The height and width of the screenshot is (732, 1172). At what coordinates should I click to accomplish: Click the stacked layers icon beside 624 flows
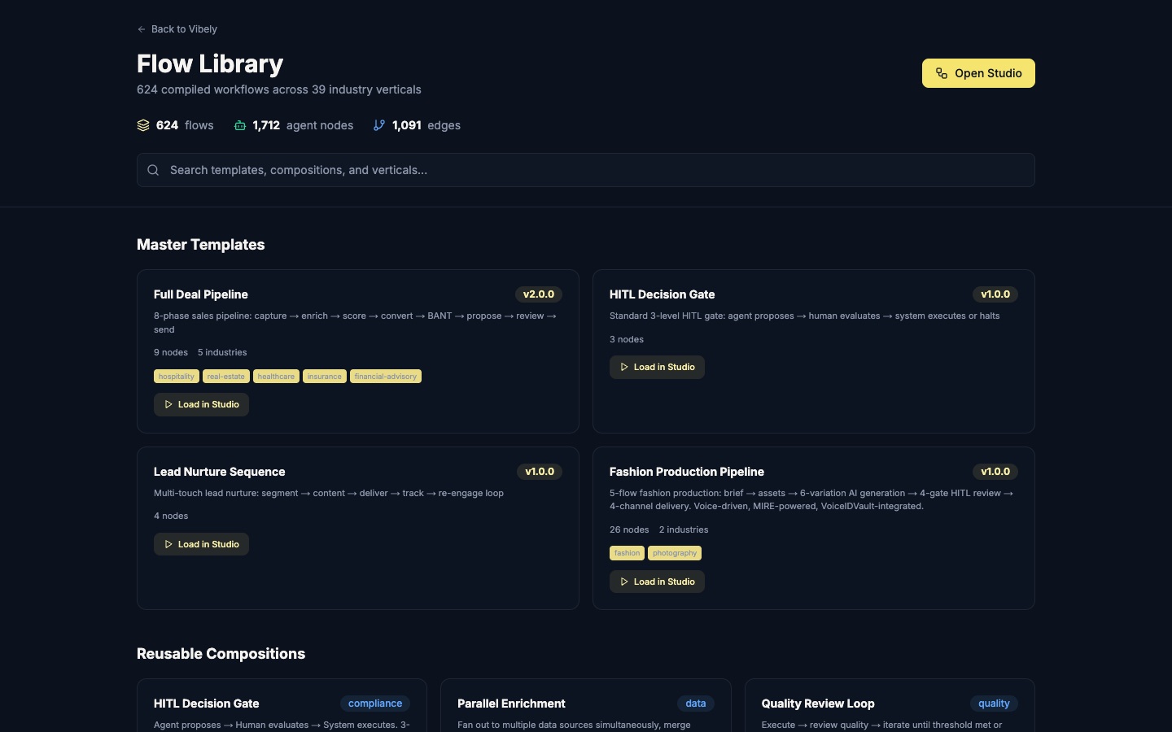click(143, 125)
